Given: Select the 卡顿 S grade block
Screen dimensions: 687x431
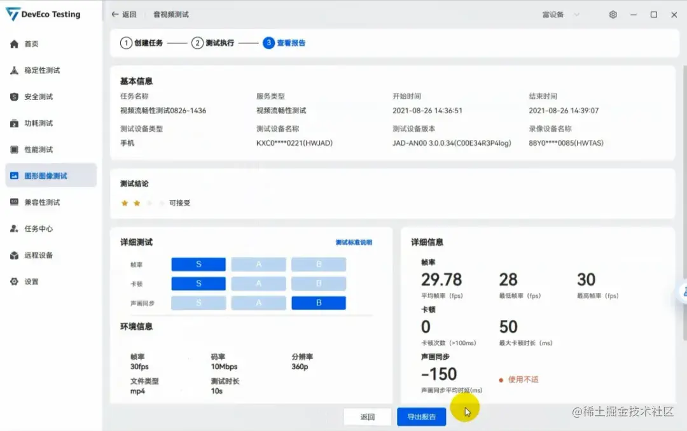Looking at the screenshot, I should pos(198,284).
